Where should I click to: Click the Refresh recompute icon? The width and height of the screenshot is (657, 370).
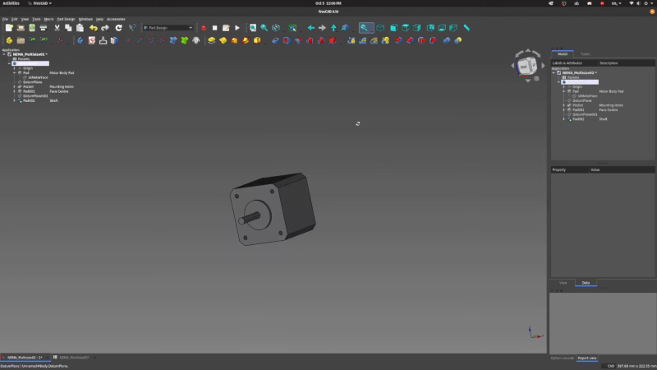118,27
